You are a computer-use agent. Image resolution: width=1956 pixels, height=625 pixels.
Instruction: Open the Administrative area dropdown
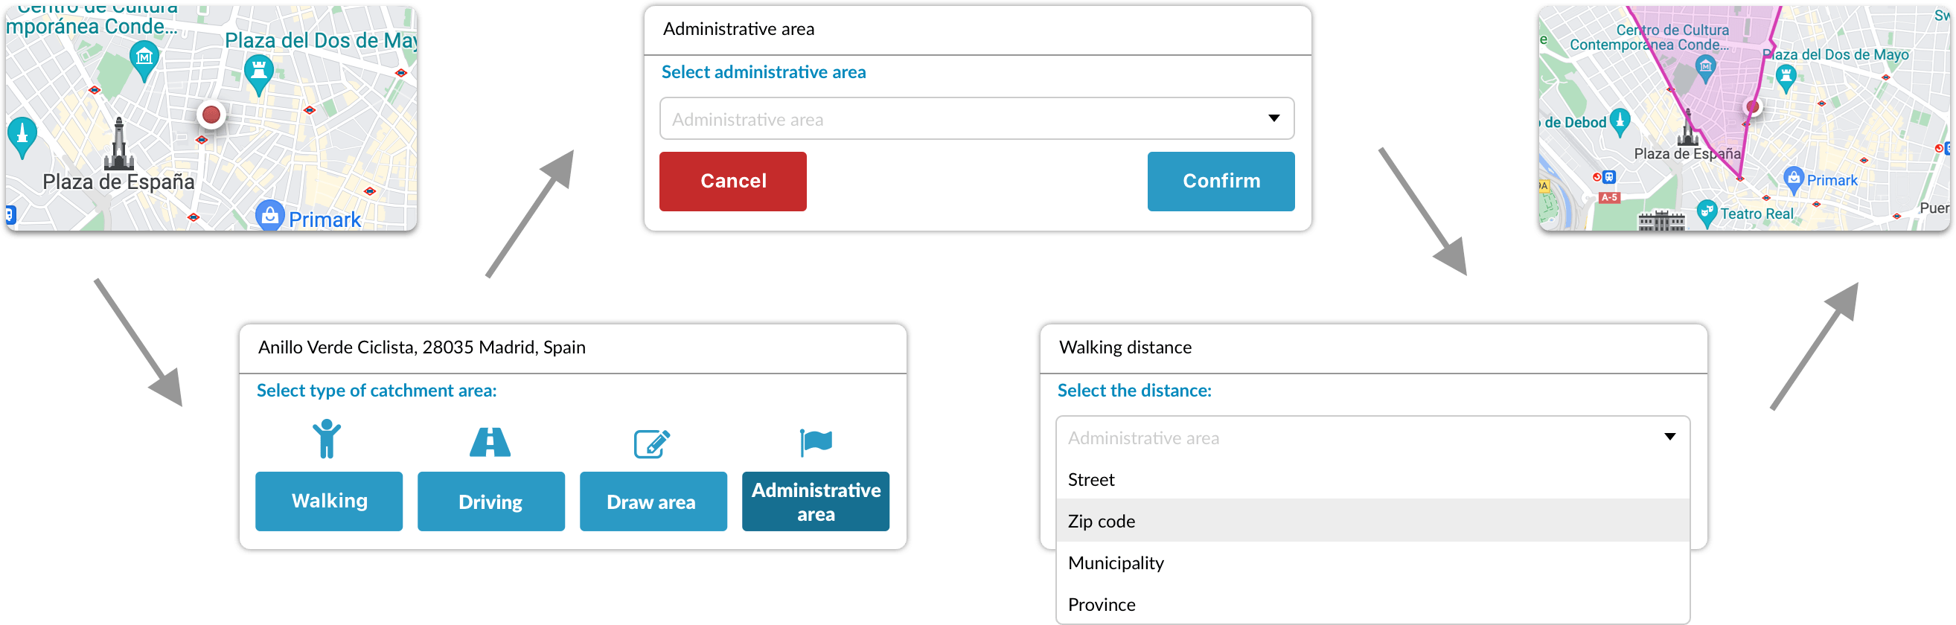[x=975, y=118]
